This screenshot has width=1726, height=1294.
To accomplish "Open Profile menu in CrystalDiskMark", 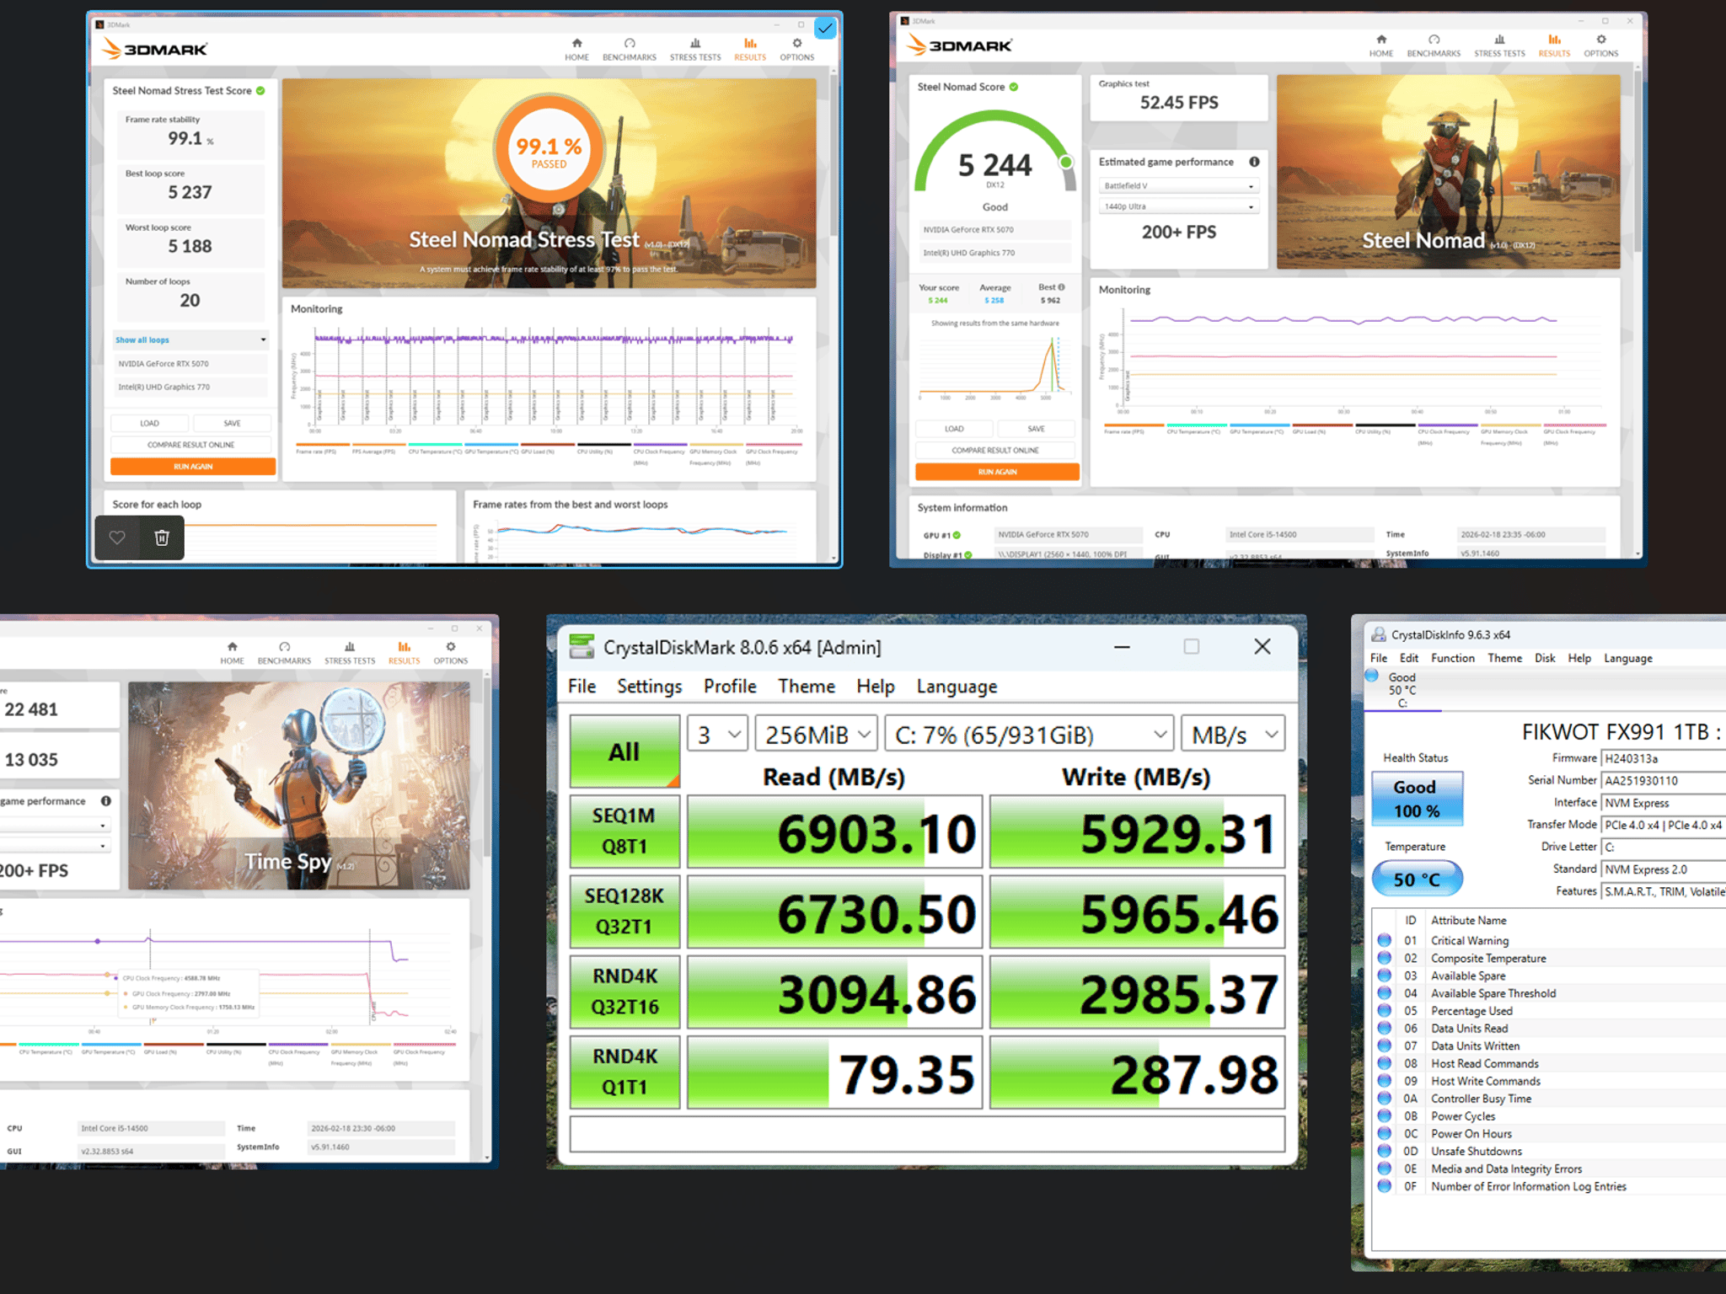I will pos(730,687).
